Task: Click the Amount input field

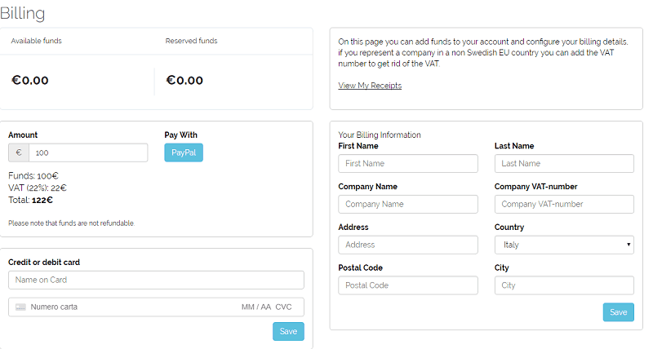Action: [88, 152]
